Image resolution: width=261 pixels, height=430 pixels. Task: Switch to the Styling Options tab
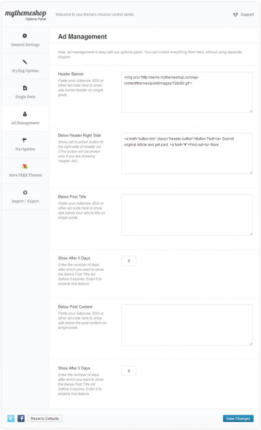click(24, 66)
